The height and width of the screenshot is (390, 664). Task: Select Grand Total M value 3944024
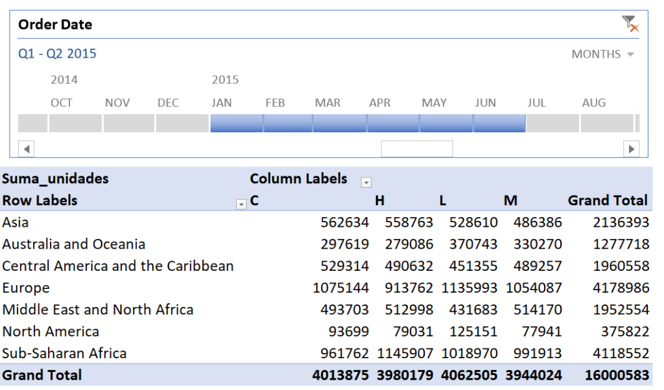(534, 375)
